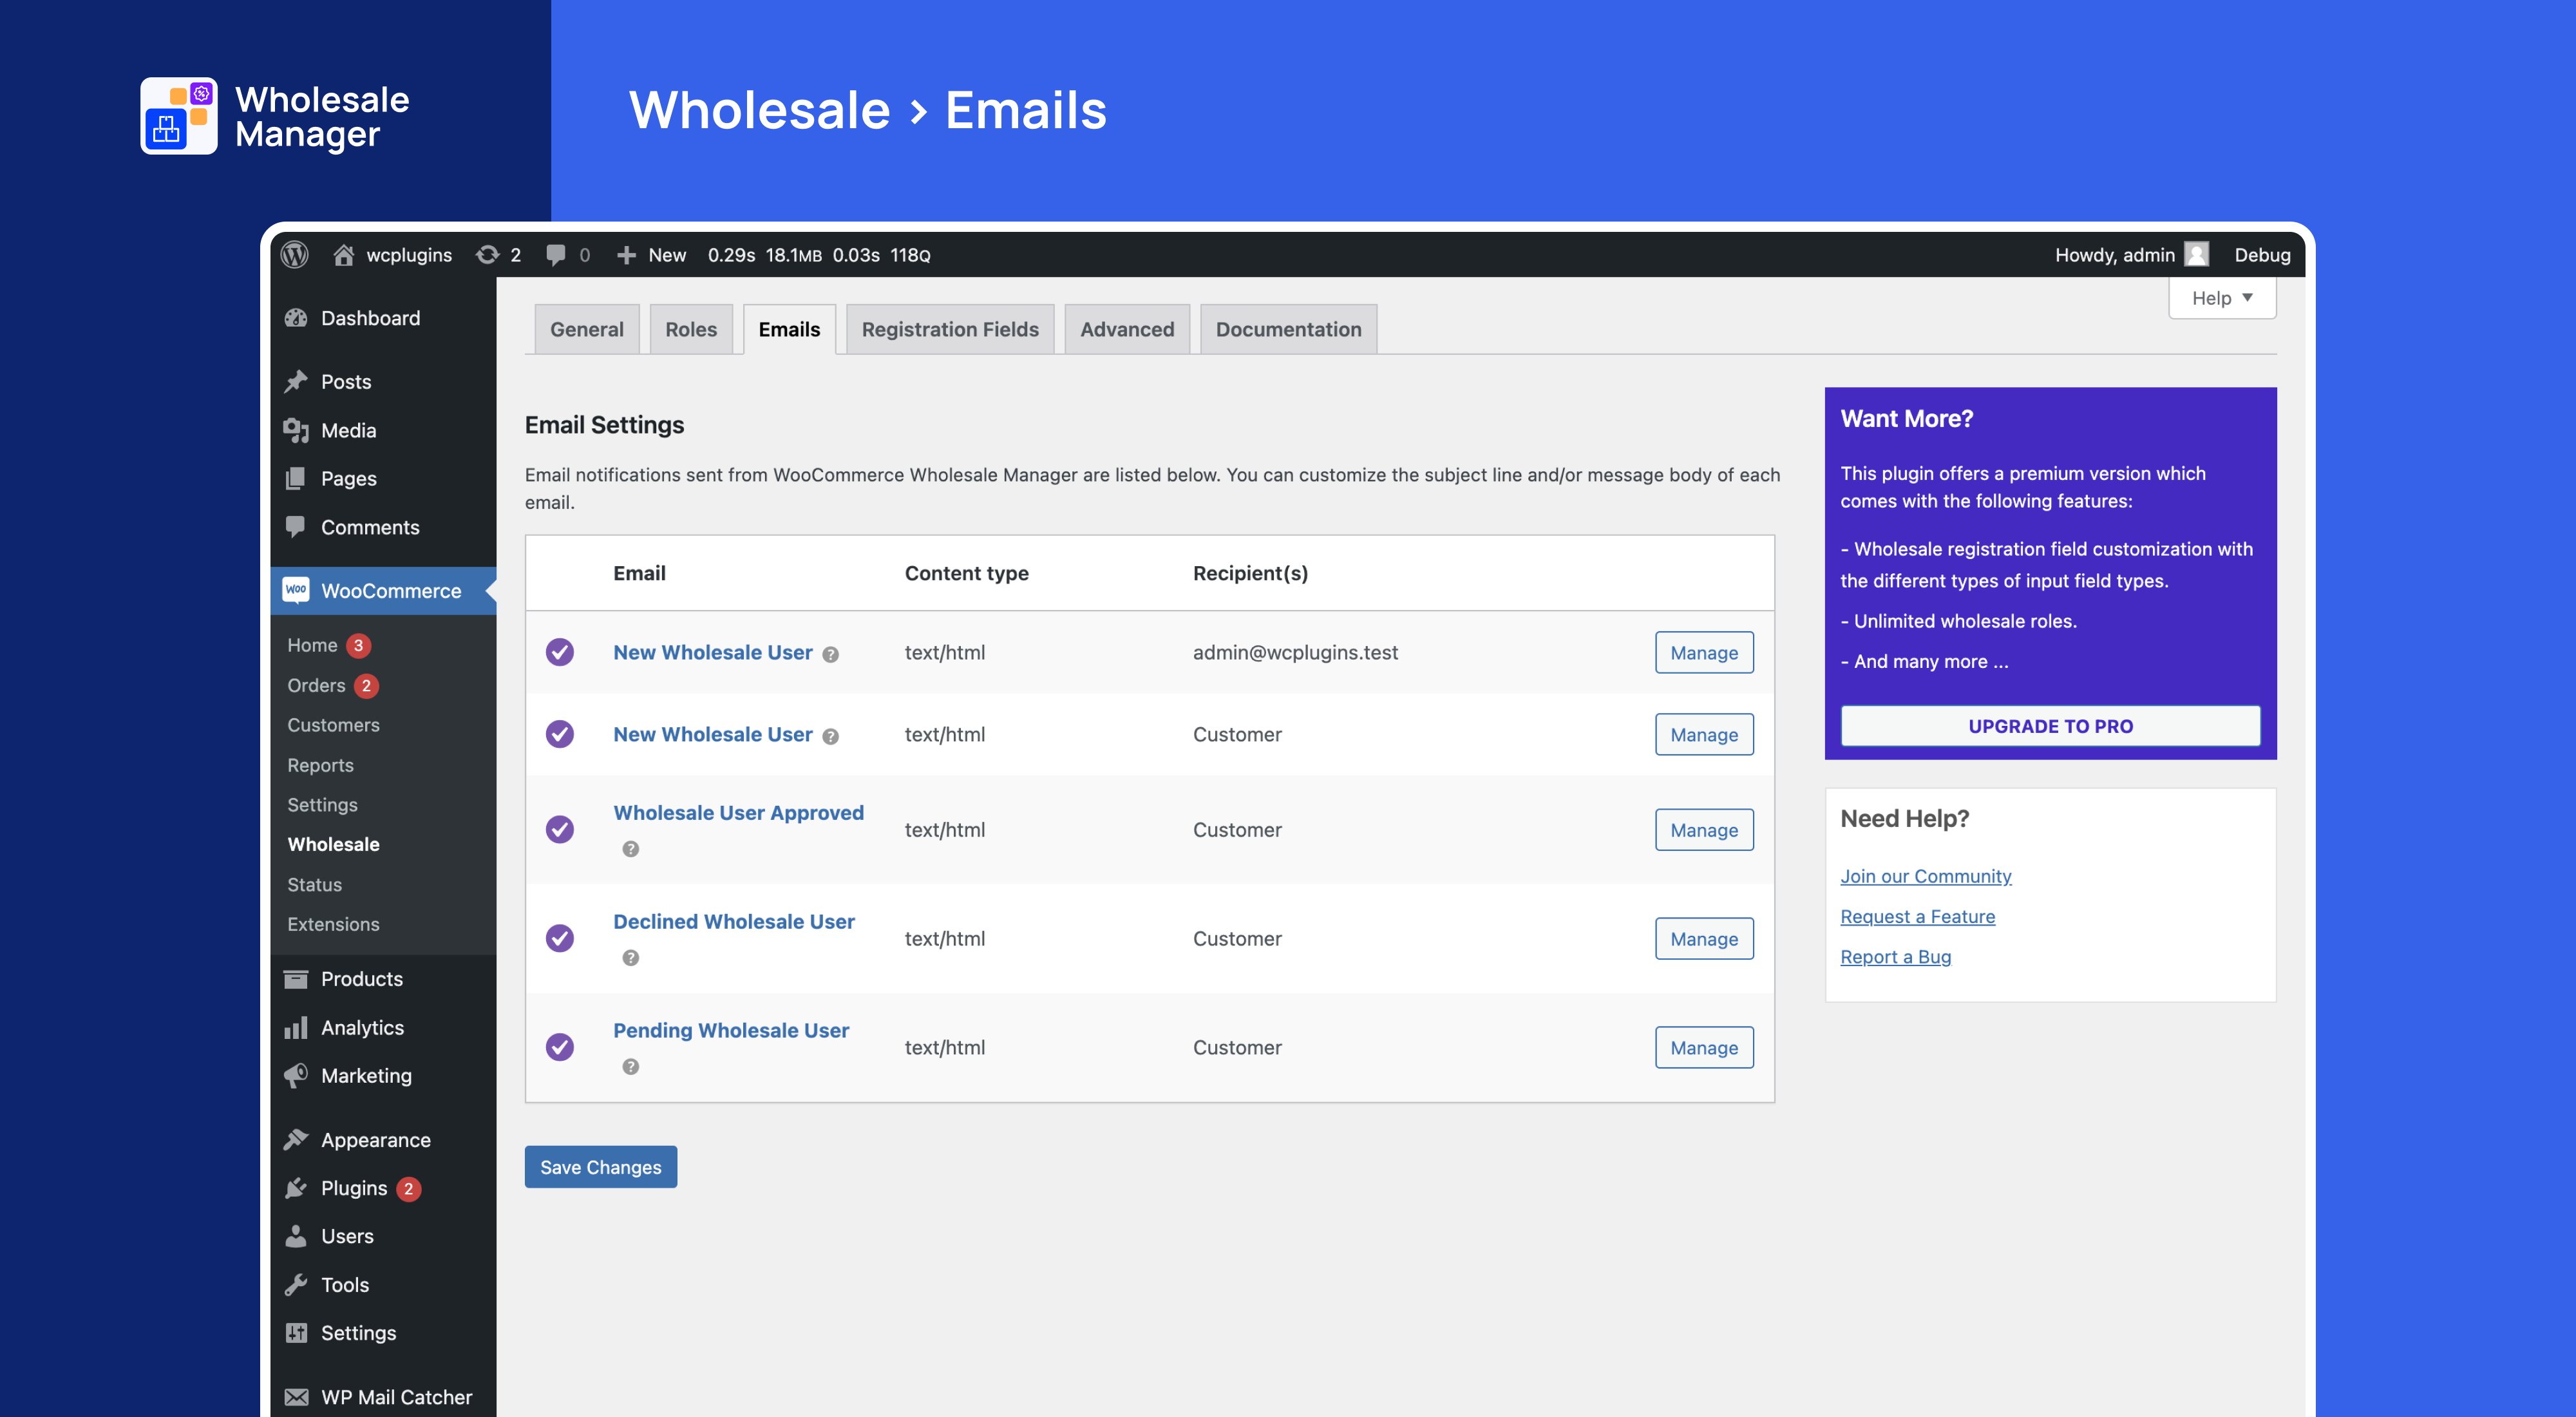
Task: Click the WooCommerce menu icon
Action: (298, 591)
